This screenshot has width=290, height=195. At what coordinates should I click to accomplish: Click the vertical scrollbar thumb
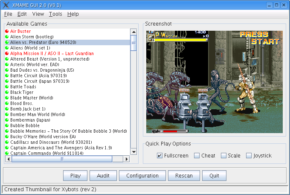pyautogui.click(x=133, y=43)
